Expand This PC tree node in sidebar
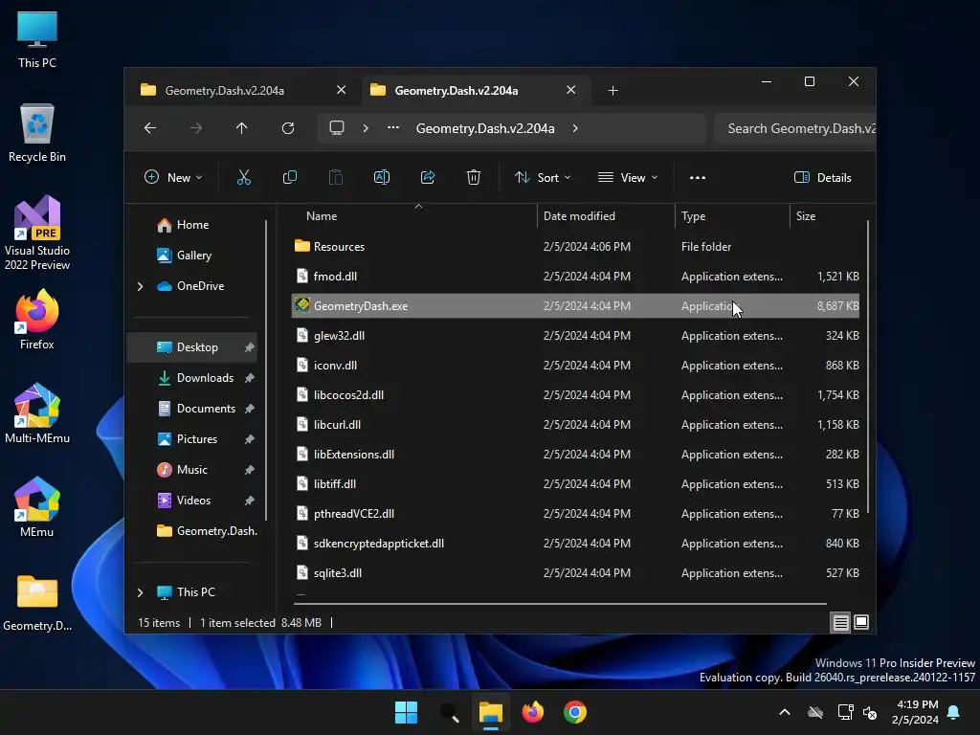 [140, 591]
